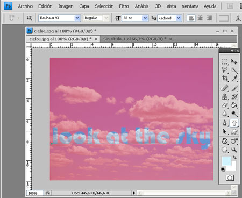Select the 3D Rotate tool

click(224, 141)
